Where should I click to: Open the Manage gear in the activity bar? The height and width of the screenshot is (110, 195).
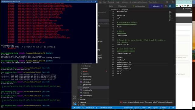pyautogui.click(x=74, y=103)
